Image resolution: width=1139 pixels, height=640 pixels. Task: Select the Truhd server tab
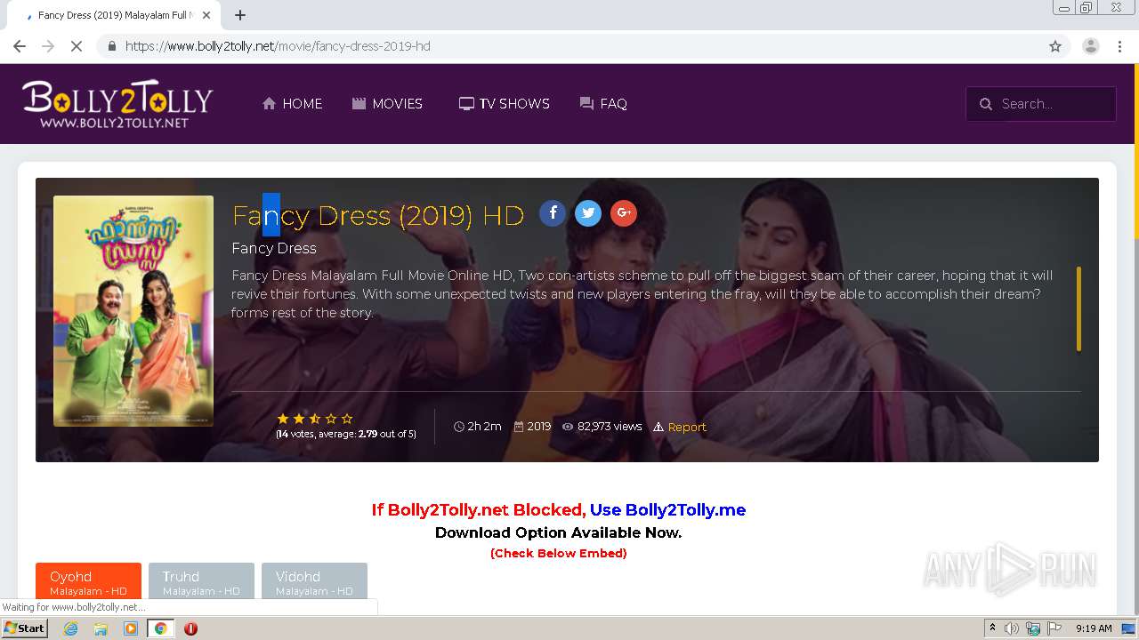pyautogui.click(x=201, y=580)
